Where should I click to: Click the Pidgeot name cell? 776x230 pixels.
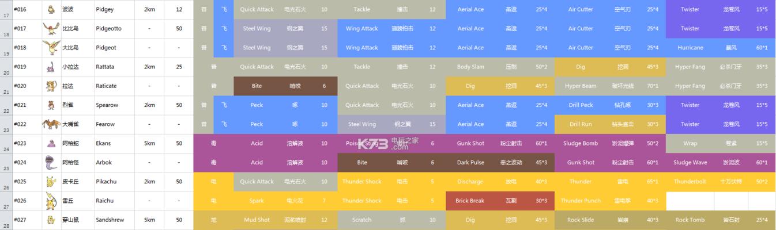coord(115,48)
